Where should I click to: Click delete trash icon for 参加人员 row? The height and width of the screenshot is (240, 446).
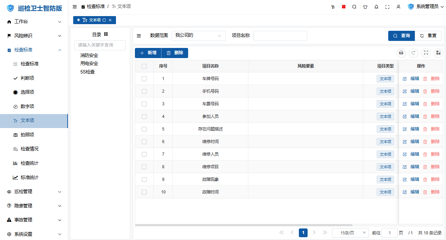pyautogui.click(x=425, y=117)
